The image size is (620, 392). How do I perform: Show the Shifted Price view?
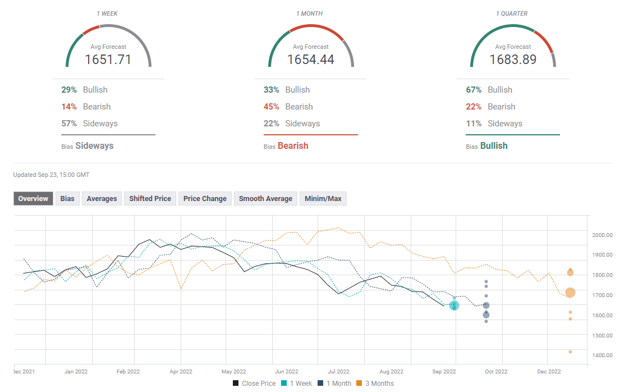(150, 198)
